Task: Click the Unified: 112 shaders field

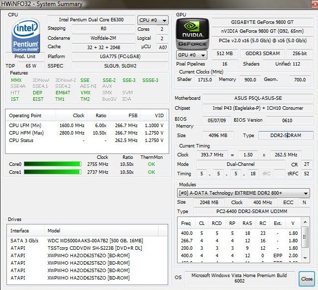Action: pyautogui.click(x=288, y=64)
